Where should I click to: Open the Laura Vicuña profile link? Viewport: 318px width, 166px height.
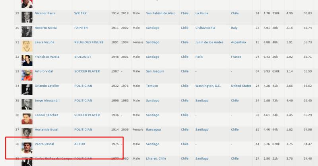(x=45, y=42)
